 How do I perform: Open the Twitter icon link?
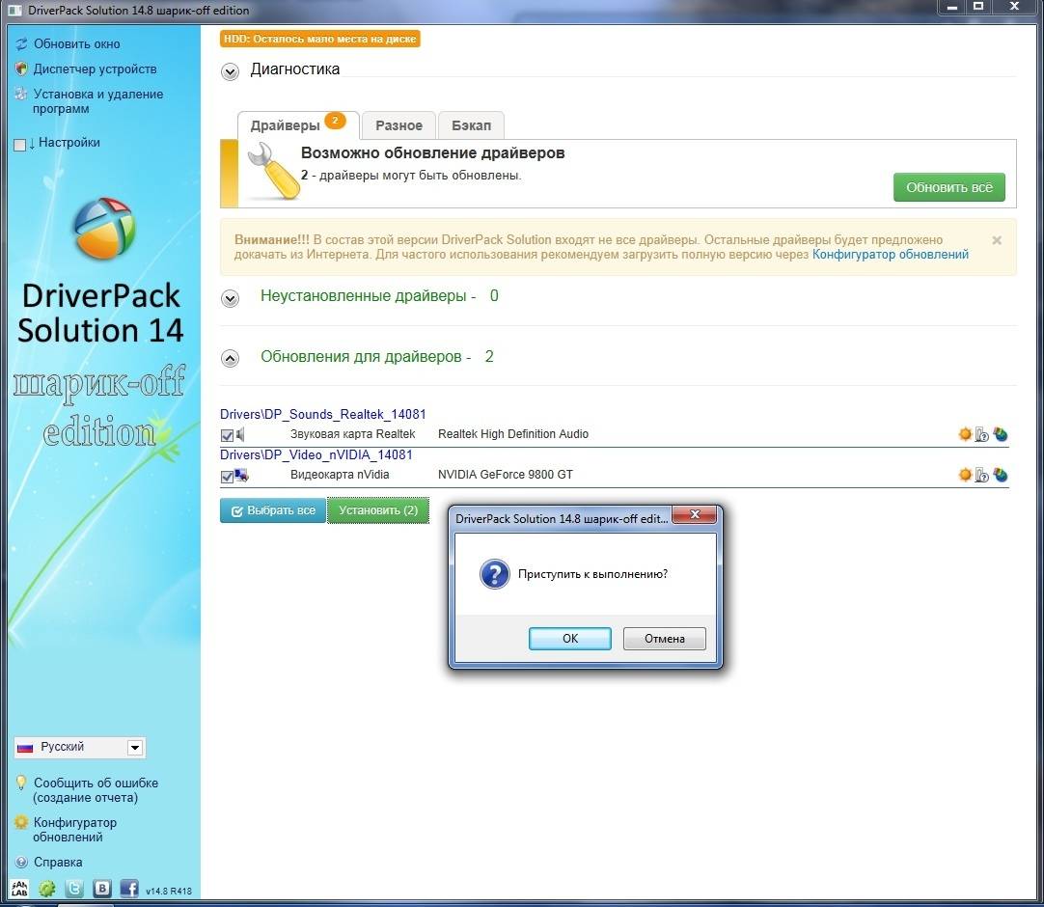tap(74, 889)
